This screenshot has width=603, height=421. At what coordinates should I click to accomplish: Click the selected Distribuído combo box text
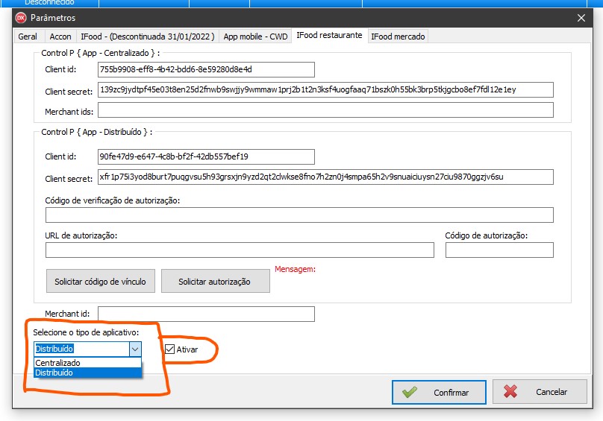click(54, 349)
